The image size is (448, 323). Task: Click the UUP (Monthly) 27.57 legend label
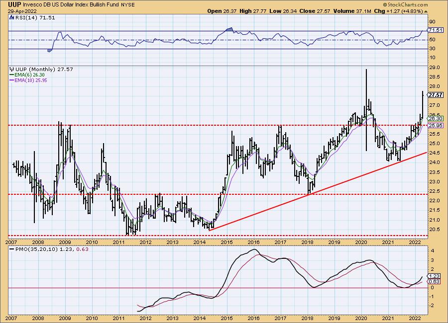coord(44,70)
